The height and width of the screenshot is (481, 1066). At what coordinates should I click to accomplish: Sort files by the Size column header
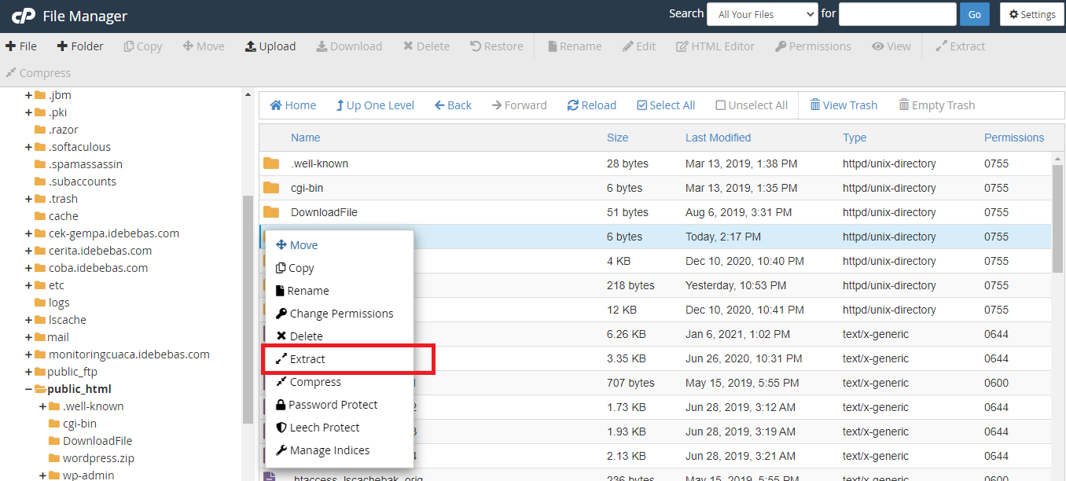[617, 137]
